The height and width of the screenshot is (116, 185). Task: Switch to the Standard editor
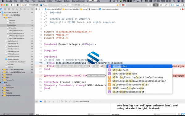pos(156,5)
